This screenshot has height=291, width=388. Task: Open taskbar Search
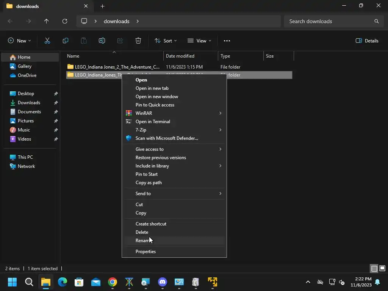pyautogui.click(x=29, y=282)
